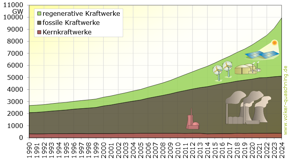The image size is (289, 162).
Task: Select the year 1990 on the x-axis
Action: [x=29, y=150]
